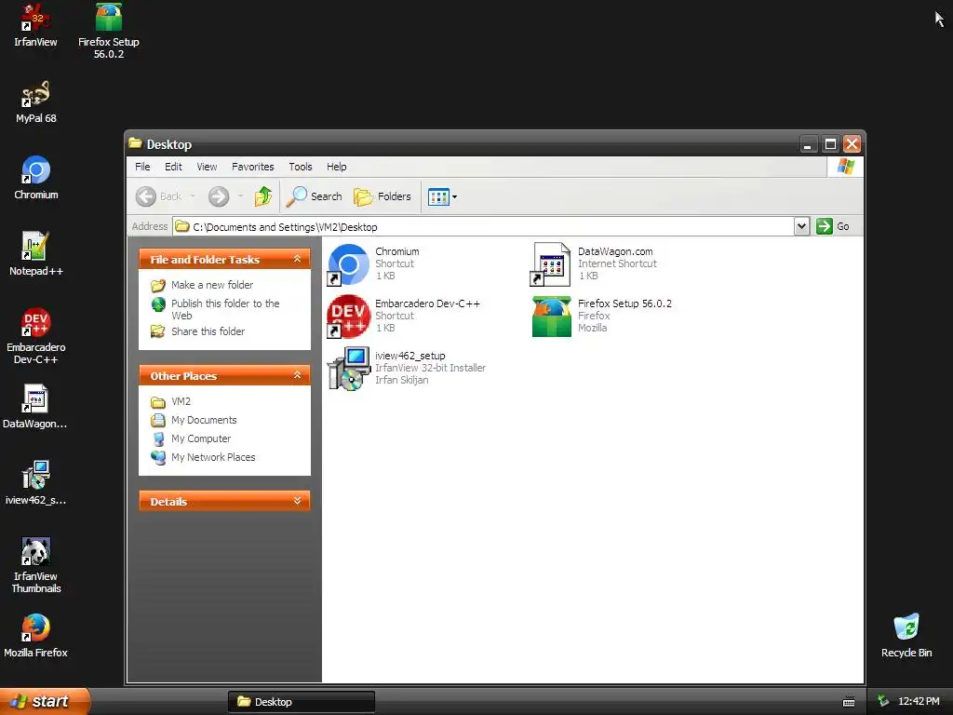Click the Go button

833,226
